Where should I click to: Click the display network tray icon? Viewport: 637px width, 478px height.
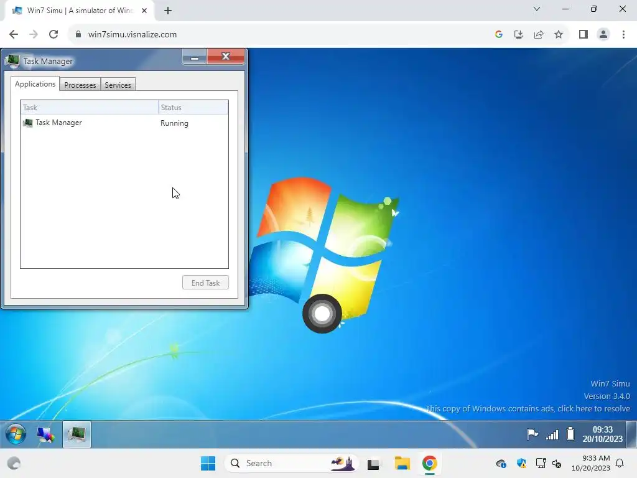pyautogui.click(x=541, y=463)
